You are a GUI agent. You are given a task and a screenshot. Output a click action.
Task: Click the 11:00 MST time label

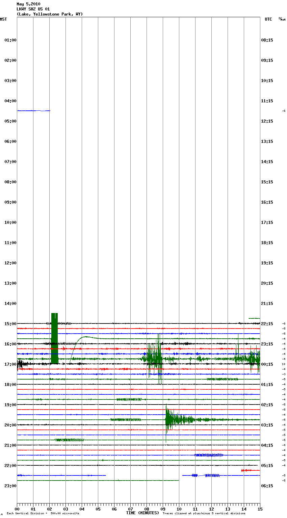pos(10,243)
